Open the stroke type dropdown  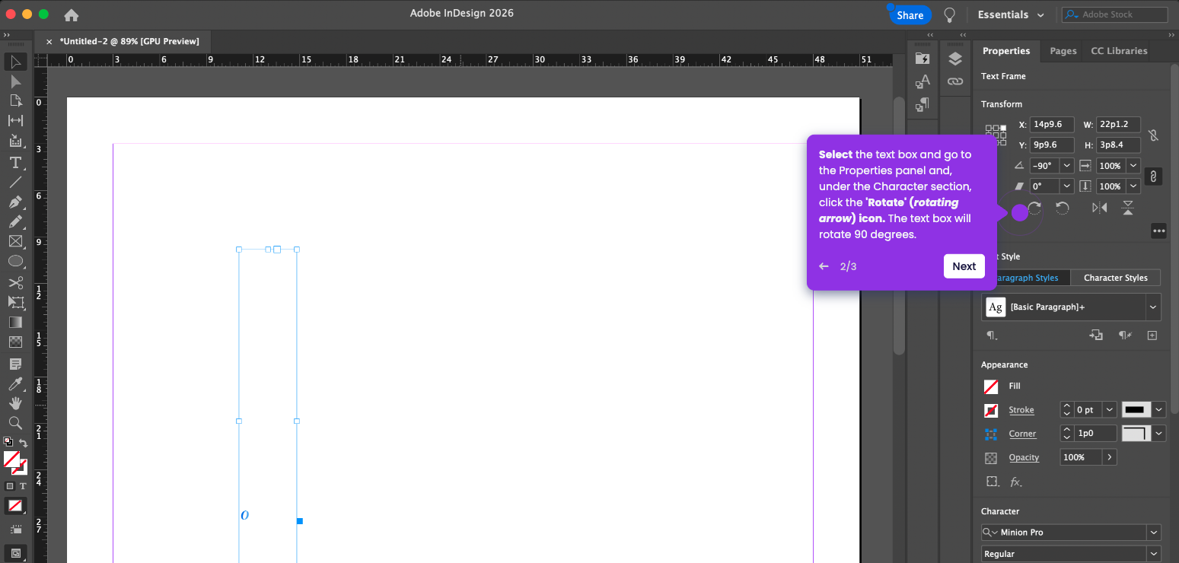[x=1158, y=409]
